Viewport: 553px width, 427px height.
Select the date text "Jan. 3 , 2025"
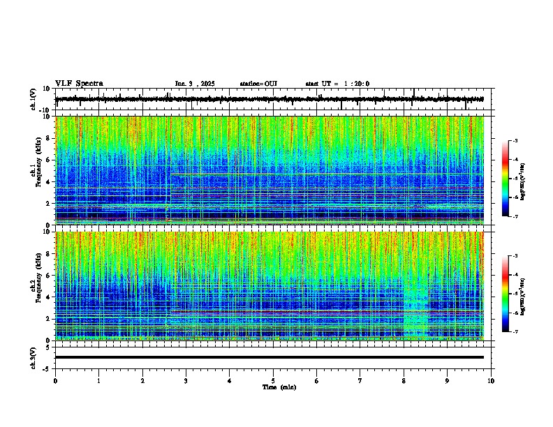click(195, 84)
